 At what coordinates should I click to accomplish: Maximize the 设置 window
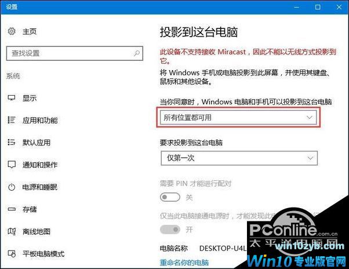pyautogui.click(x=318, y=7)
